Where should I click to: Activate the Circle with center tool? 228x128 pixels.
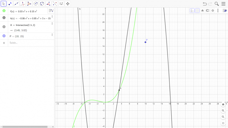tap(36, 4)
